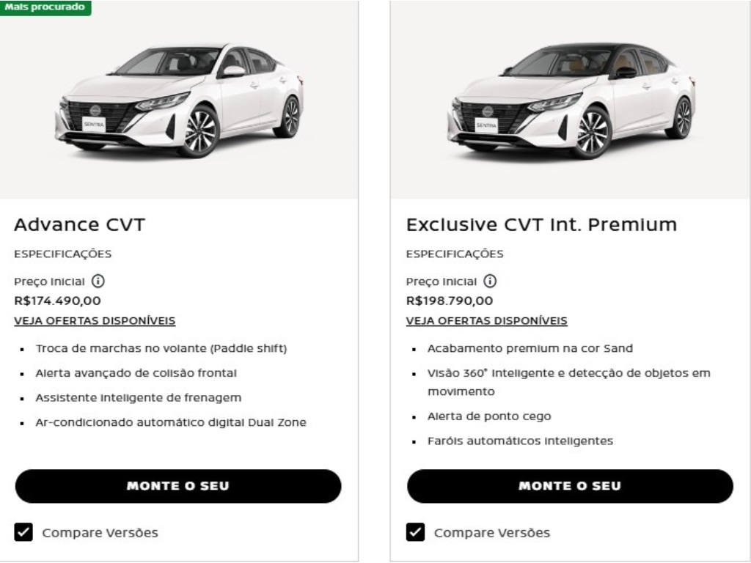Click the white Advance CVT car image

coord(180,100)
